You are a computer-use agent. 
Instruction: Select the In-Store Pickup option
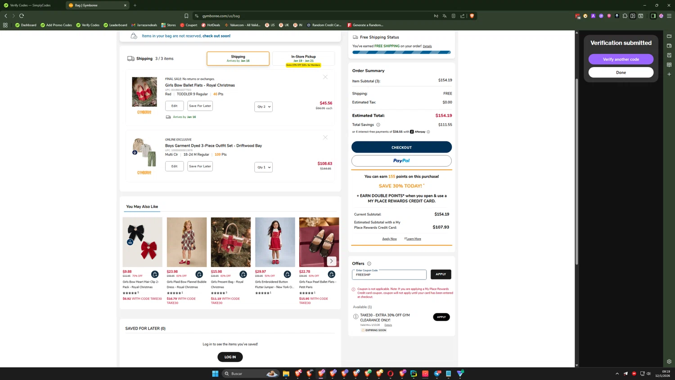303,59
